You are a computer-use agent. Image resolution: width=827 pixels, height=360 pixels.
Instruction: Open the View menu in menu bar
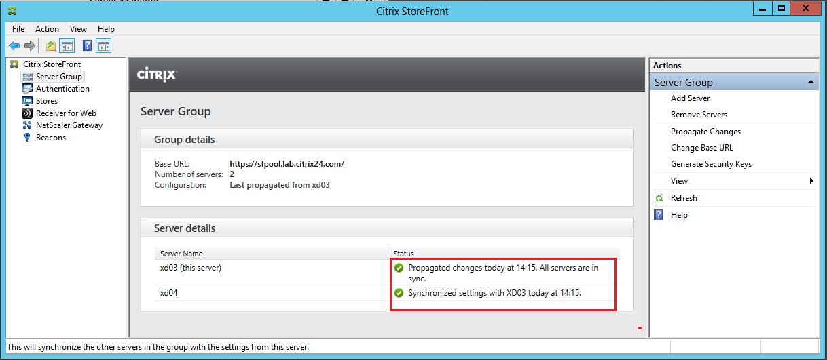[x=78, y=29]
